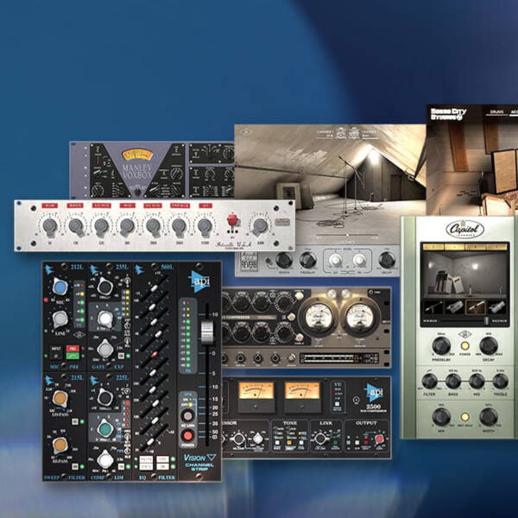The height and width of the screenshot is (518, 518).
Task: Click the blue MIC gain knob on 212L
Action: click(x=60, y=287)
